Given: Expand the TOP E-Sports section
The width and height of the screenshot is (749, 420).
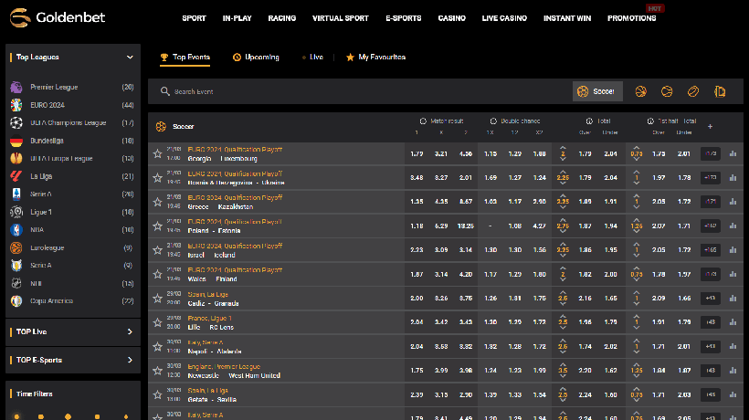Looking at the screenshot, I should (130, 360).
